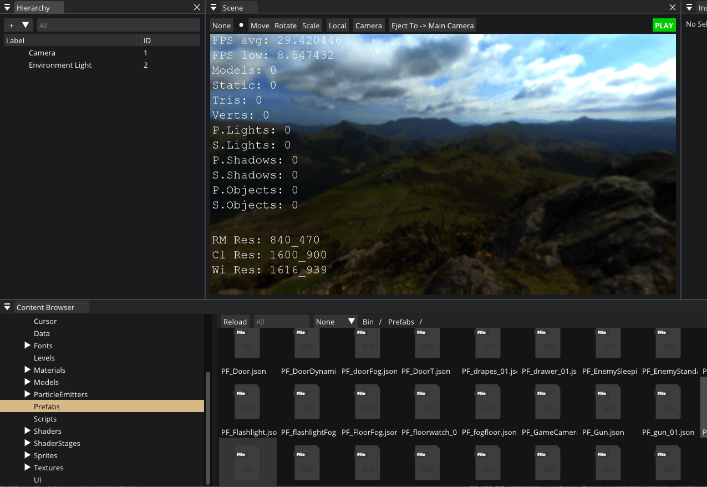Select the PF_EnemyStanda file icon
Image resolution: width=707 pixels, height=487 pixels.
[668, 343]
